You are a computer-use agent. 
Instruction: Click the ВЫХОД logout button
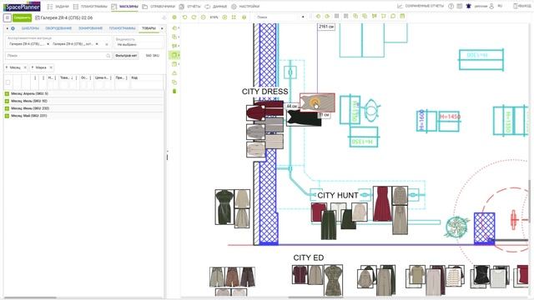tap(522, 6)
